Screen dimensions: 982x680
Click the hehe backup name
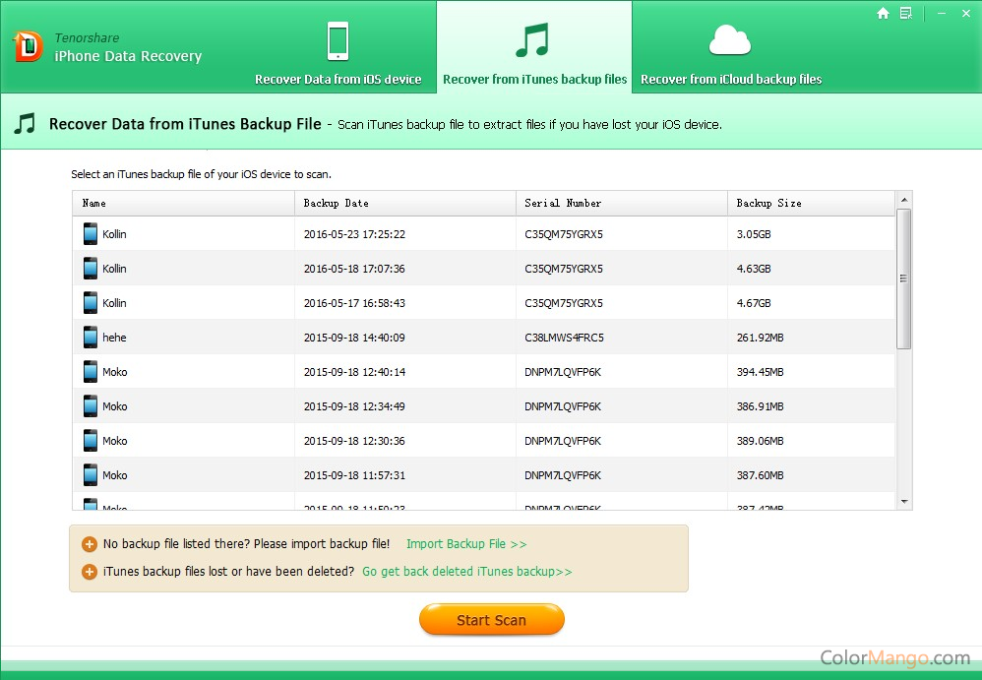114,338
